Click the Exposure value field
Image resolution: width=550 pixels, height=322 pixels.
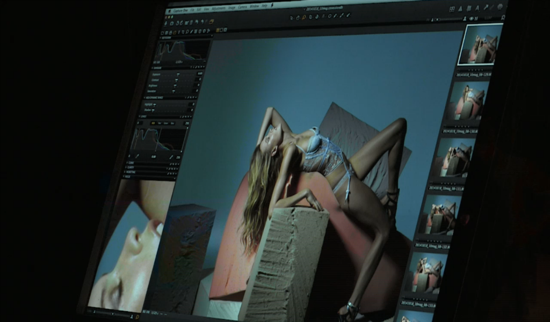click(x=199, y=74)
